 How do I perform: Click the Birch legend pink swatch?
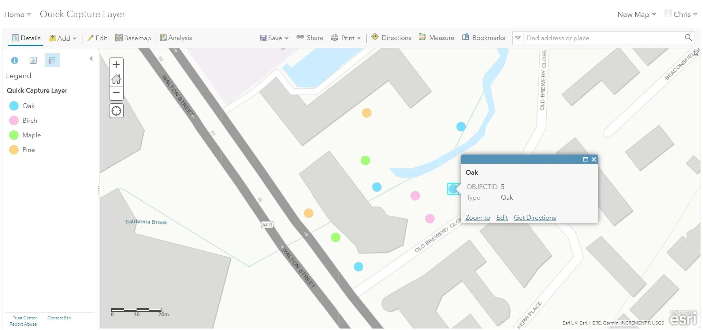[x=14, y=120]
